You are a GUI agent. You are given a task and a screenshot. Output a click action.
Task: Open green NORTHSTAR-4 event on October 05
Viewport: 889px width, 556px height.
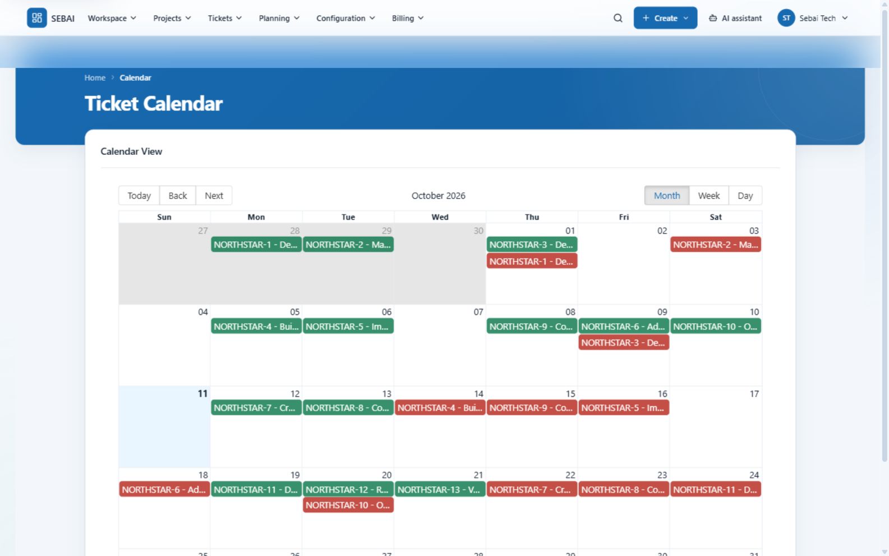tap(256, 327)
